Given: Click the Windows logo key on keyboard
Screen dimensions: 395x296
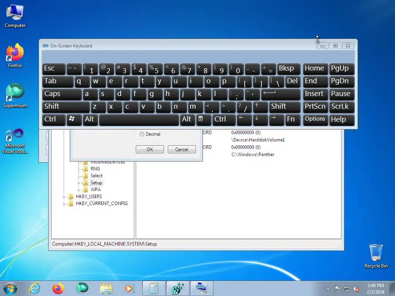Looking at the screenshot, I should (x=74, y=120).
